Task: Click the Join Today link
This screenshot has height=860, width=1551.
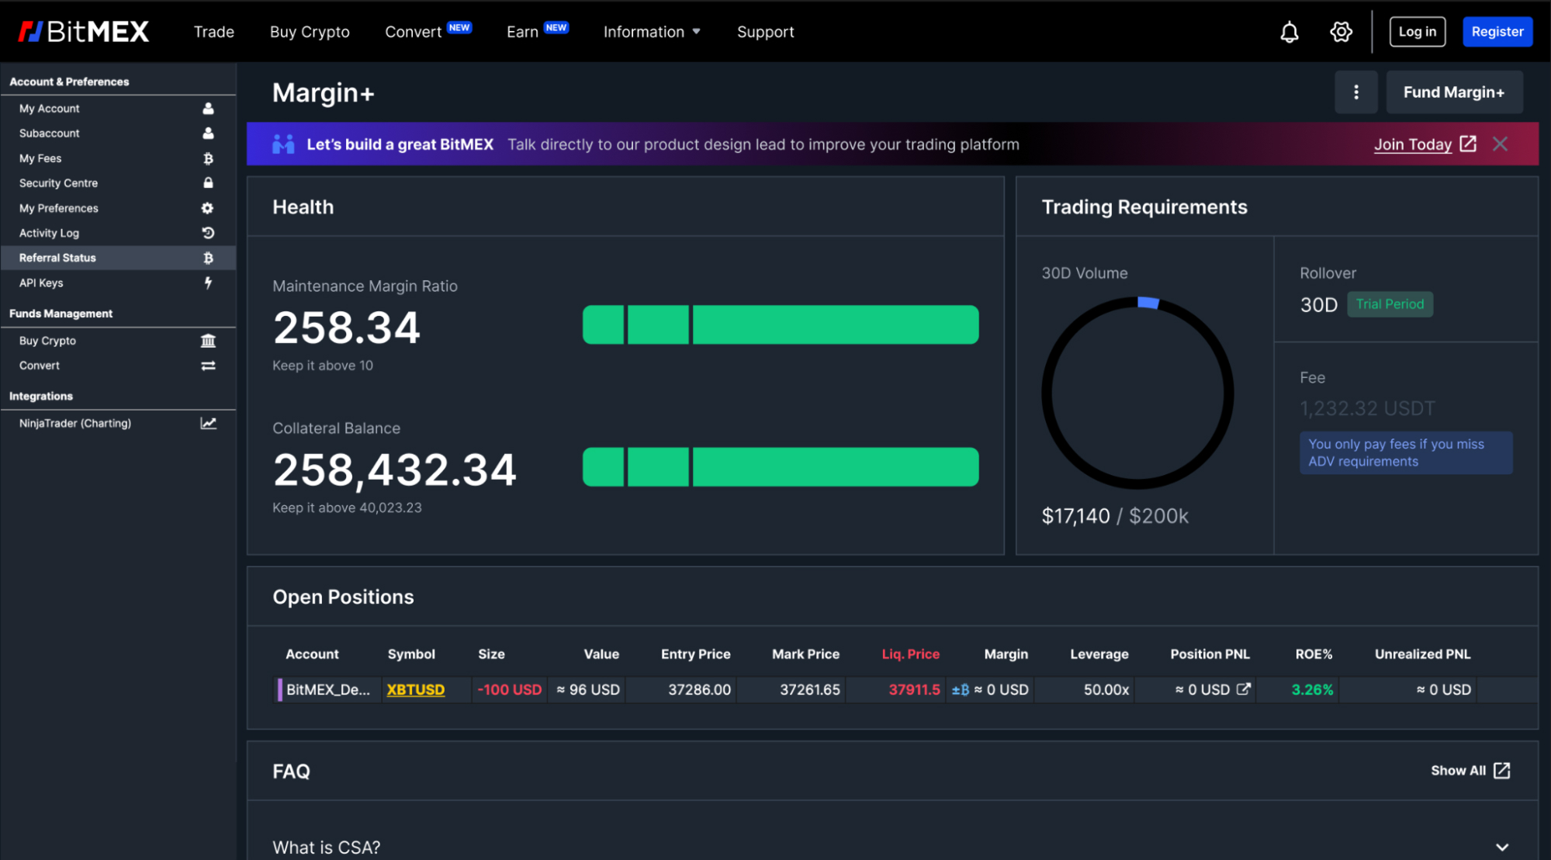Action: 1412,144
